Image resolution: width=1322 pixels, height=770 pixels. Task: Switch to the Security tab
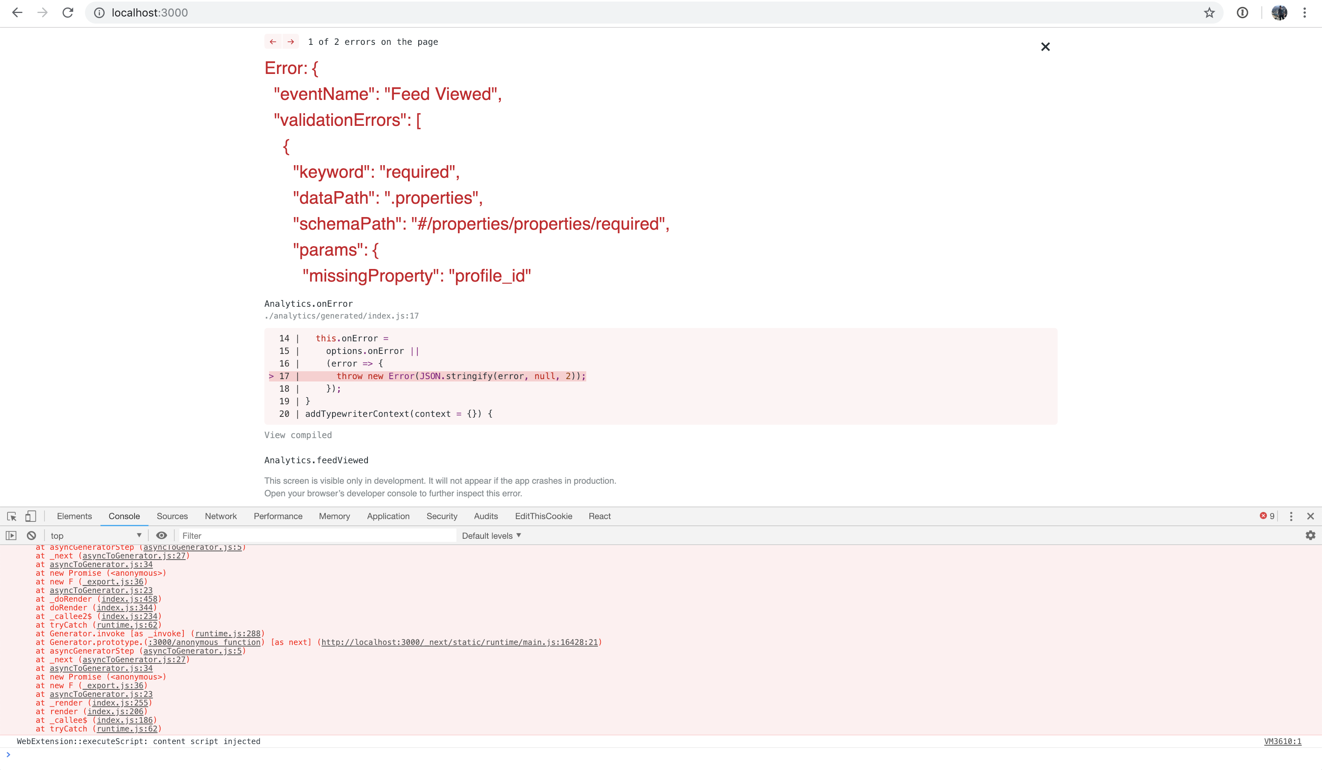tap(442, 516)
